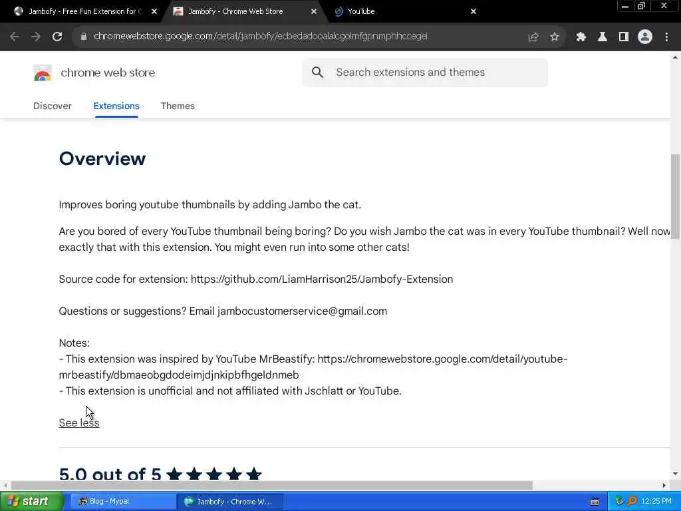Click the taskbar clock 12:25 PM

pos(656,502)
